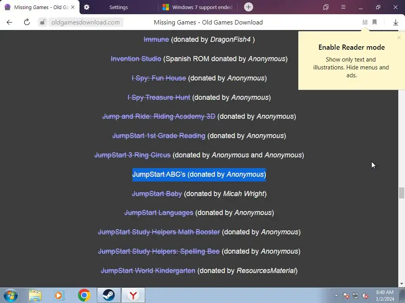Click donor name Micah Wright
This screenshot has width=405, height=303.
tap(244, 194)
